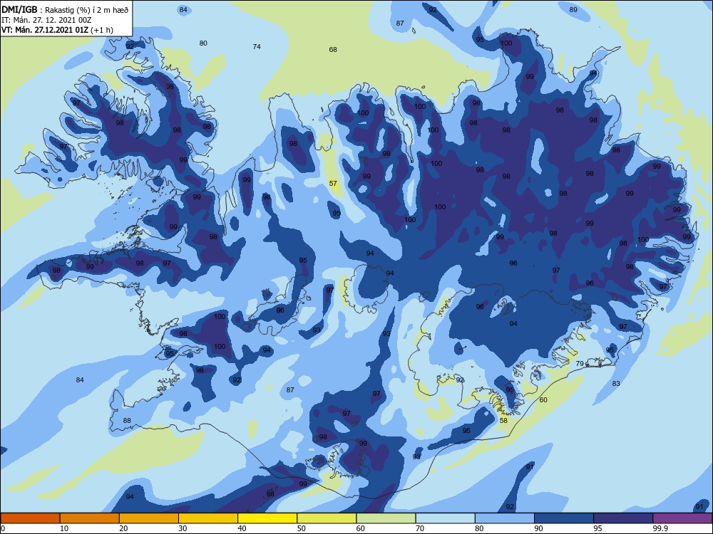The image size is (713, 534).
Task: Select the 30–40 amber legend swatch
Action: pyautogui.click(x=208, y=518)
